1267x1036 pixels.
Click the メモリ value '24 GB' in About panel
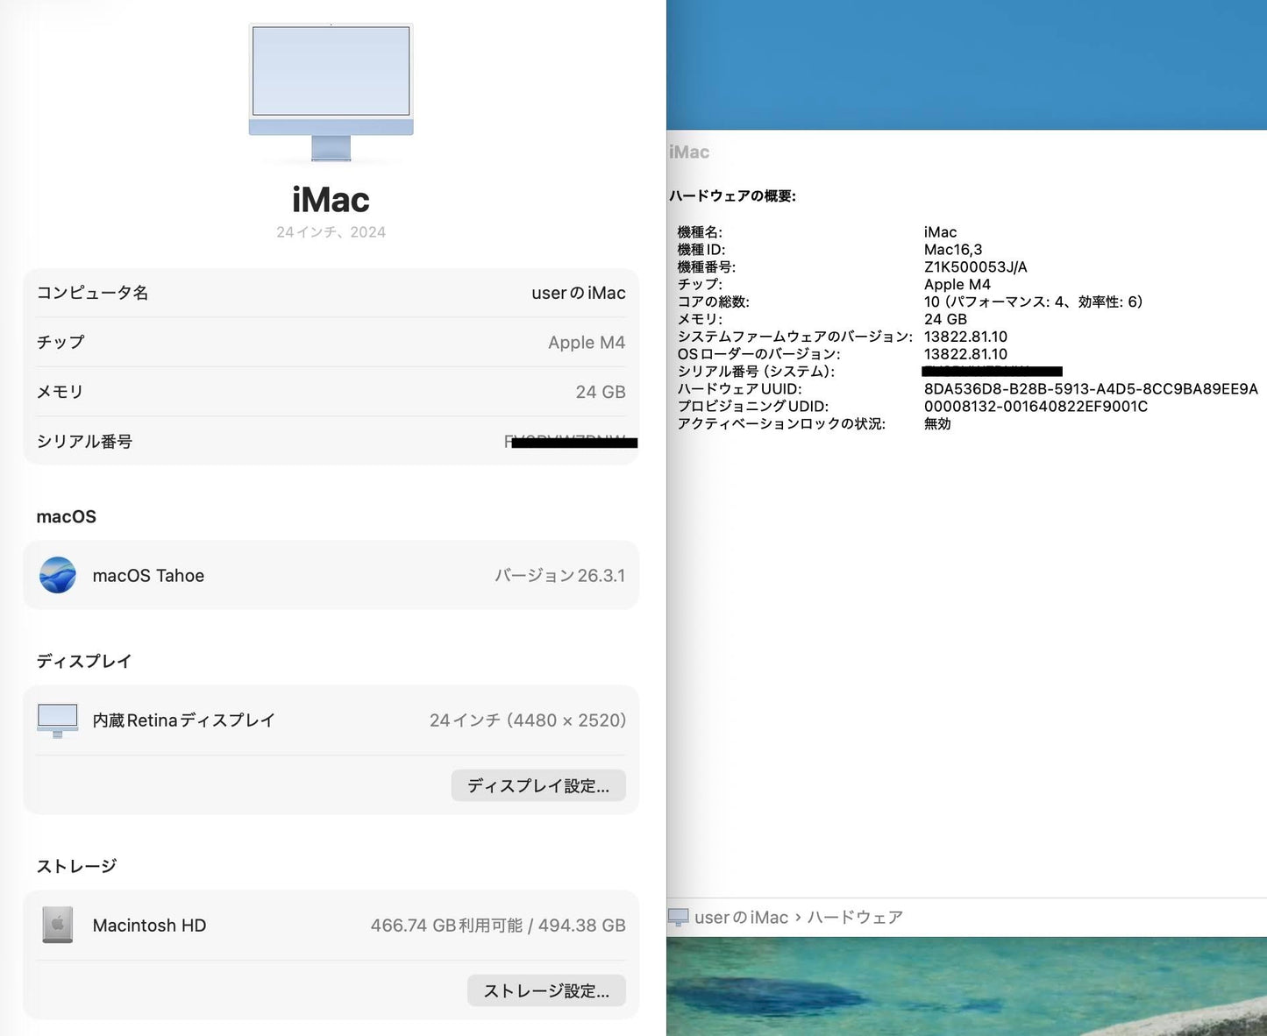(601, 392)
